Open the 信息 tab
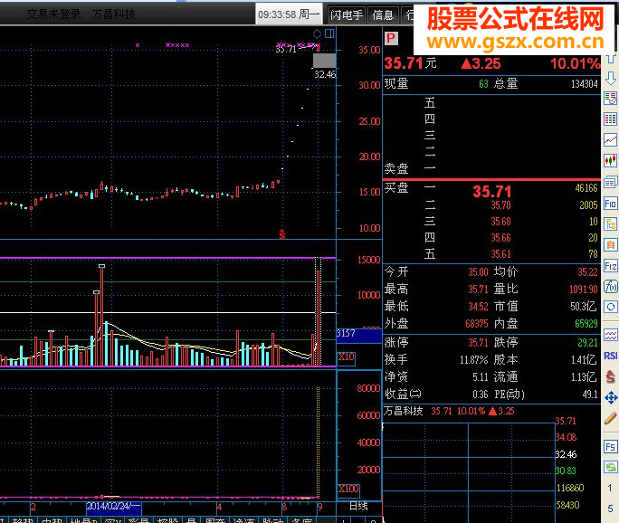Screen dimensions: 619x523 click(383, 15)
